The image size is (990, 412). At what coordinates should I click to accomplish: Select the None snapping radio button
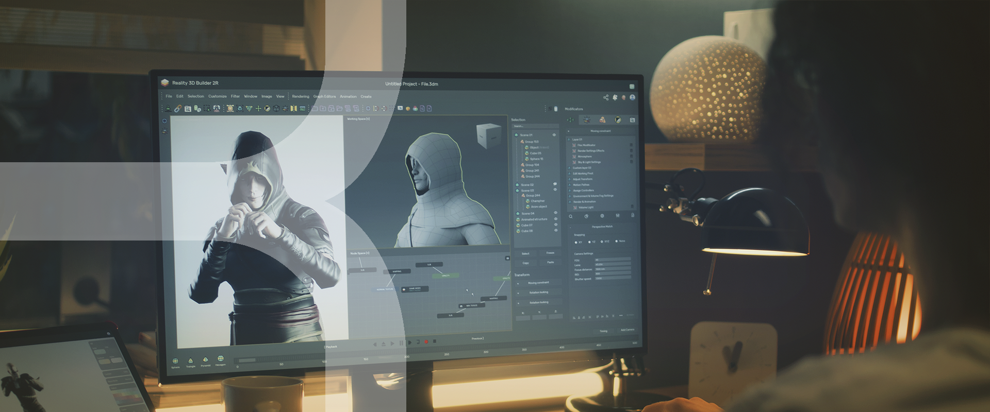click(616, 241)
